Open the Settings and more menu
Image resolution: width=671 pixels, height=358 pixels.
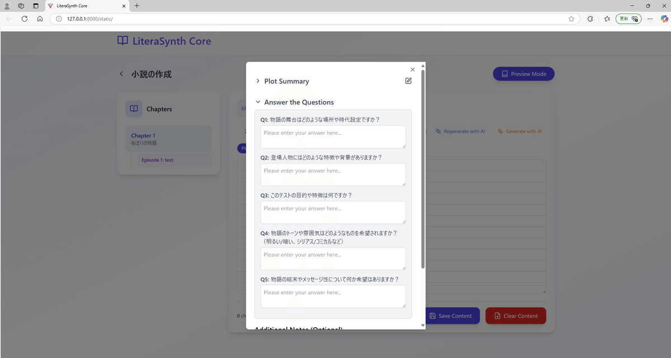pos(650,18)
